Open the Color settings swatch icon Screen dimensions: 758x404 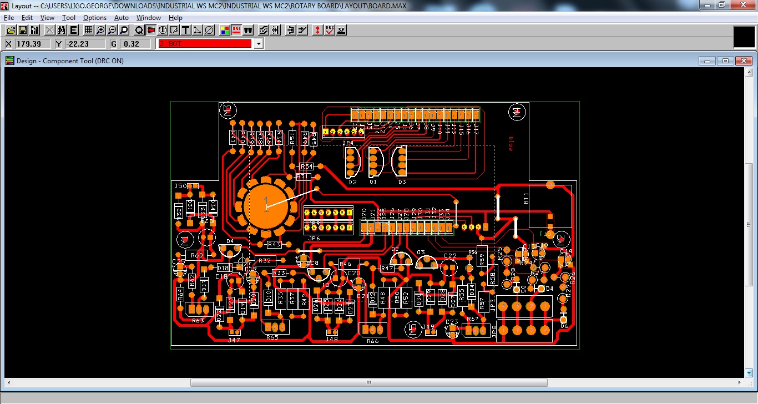[x=224, y=30]
